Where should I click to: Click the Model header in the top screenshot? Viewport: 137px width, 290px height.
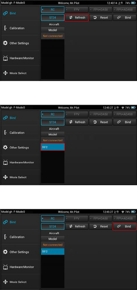53,30
